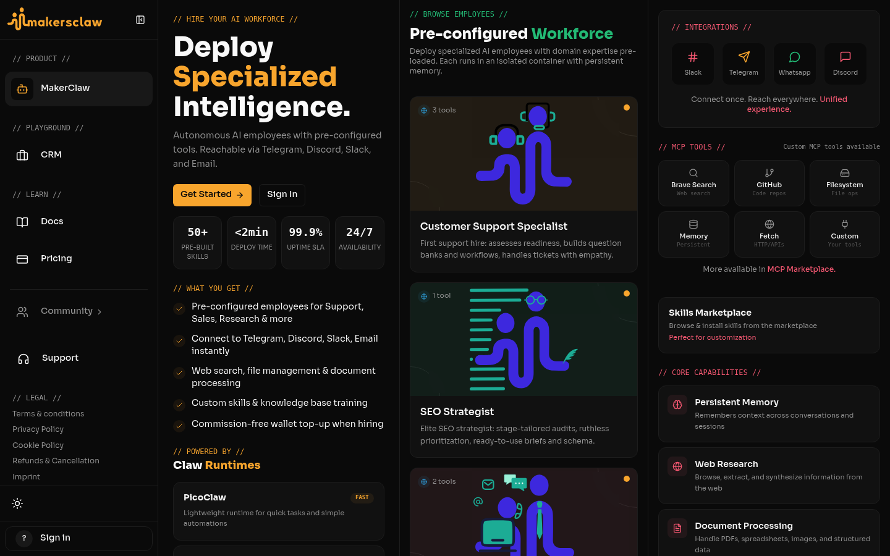The width and height of the screenshot is (890, 556).
Task: Click the makersclaw logo
Action: 55,20
